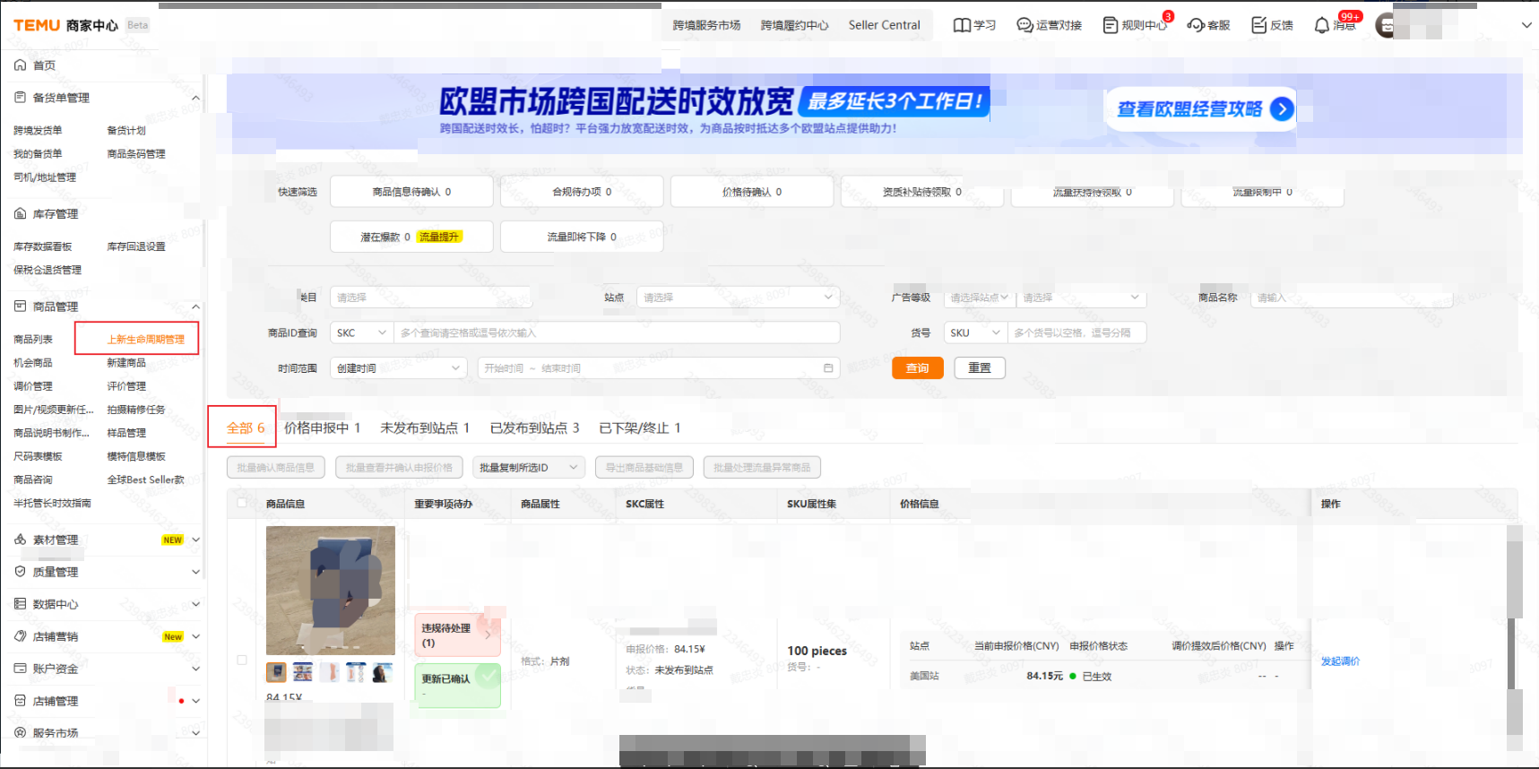The image size is (1539, 769).
Task: Click the 首页 home icon
Action: (x=20, y=65)
